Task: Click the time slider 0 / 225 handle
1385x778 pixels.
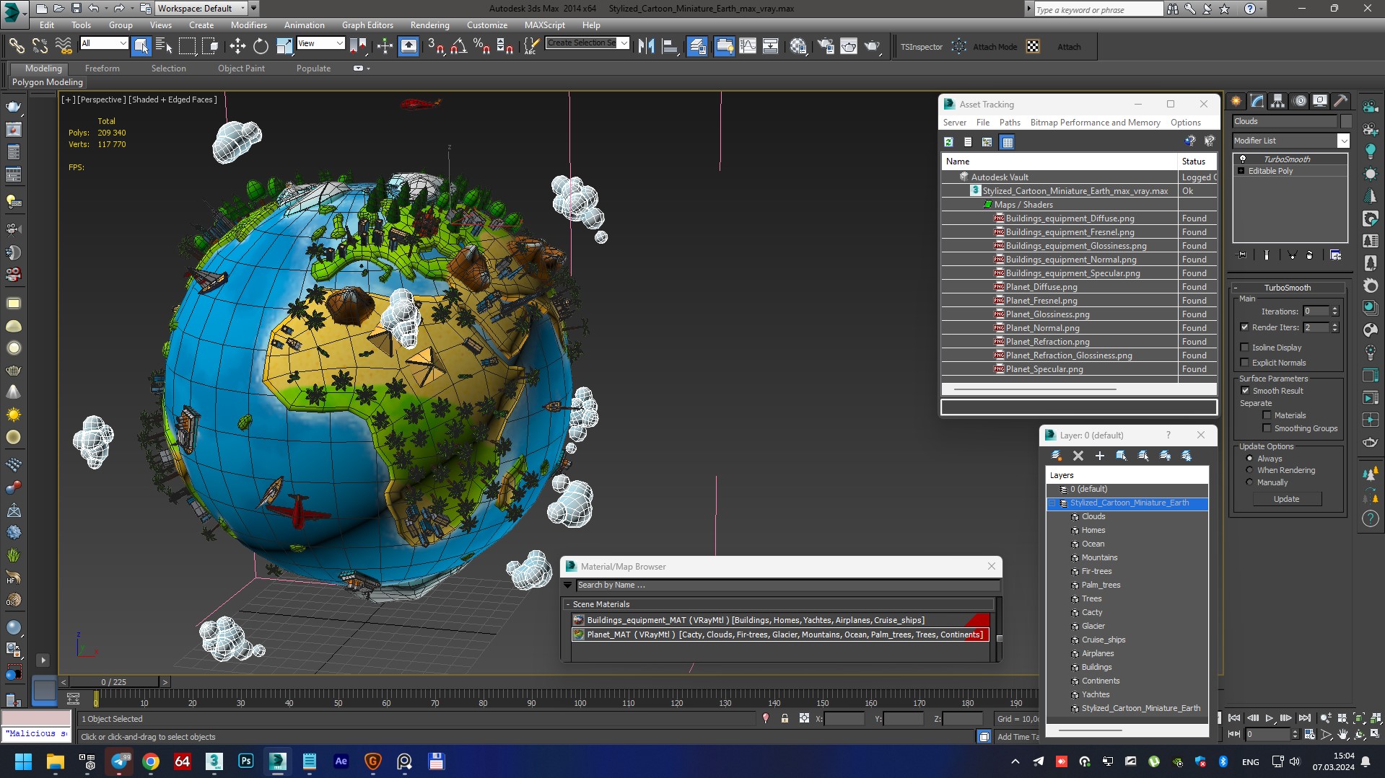Action: [x=114, y=682]
